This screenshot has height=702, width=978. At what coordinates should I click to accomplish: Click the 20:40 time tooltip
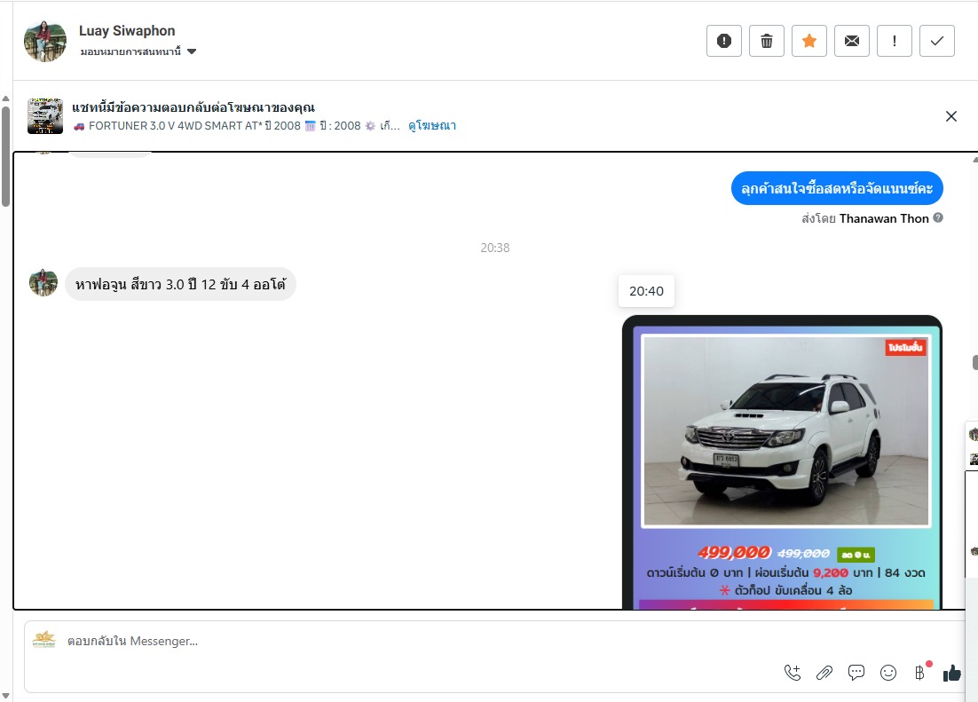(646, 291)
